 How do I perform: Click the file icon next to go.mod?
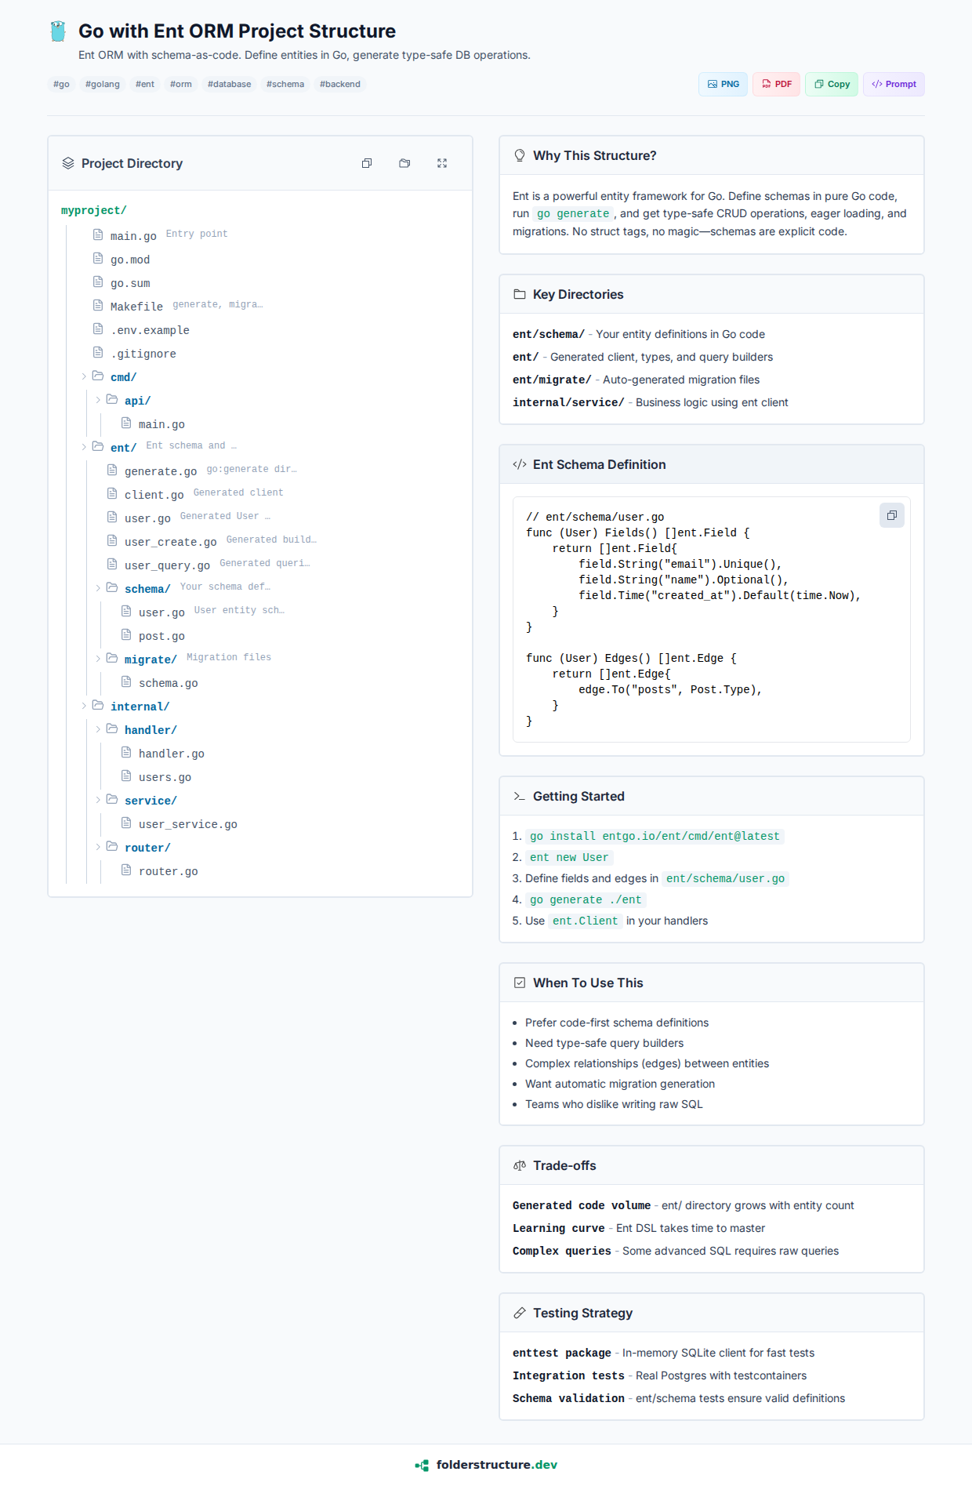pyautogui.click(x=98, y=259)
